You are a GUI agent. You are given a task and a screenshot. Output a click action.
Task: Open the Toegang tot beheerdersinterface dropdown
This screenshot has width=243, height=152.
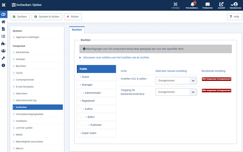[x=176, y=92]
